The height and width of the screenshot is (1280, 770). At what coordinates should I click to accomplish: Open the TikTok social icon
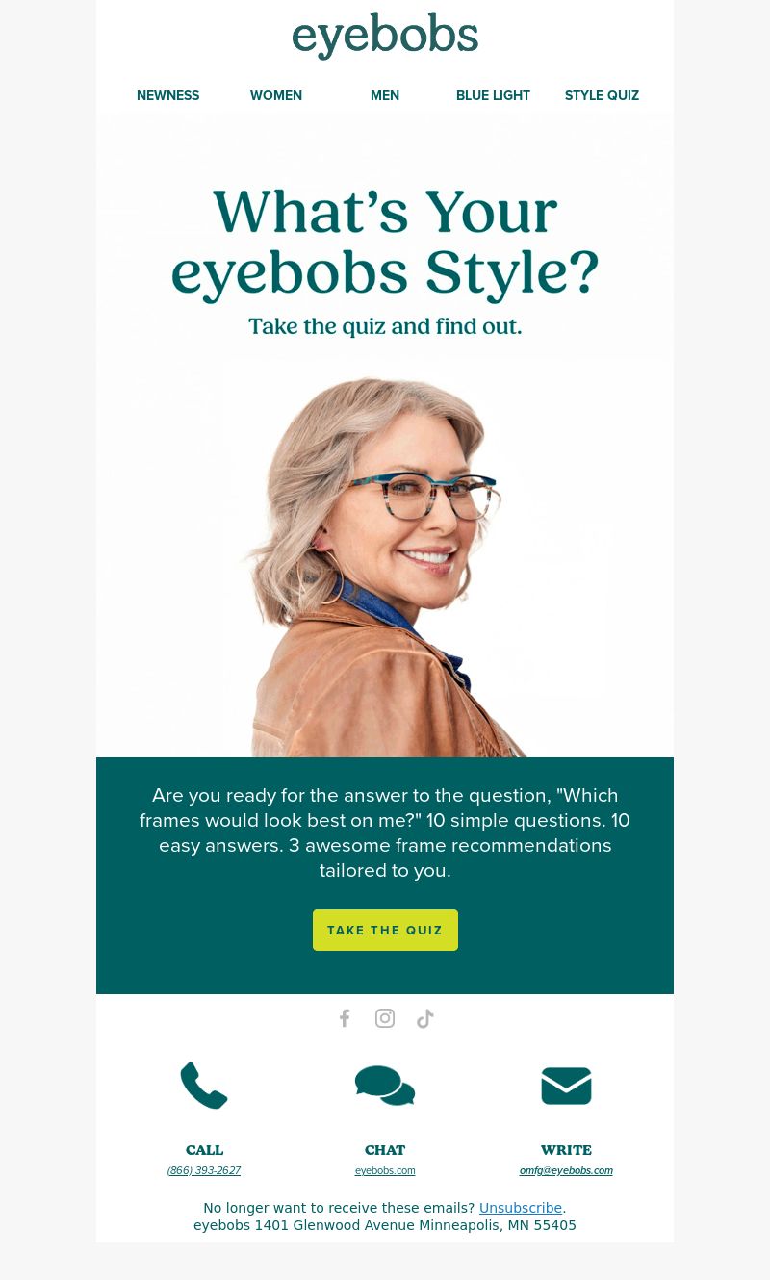point(425,1018)
